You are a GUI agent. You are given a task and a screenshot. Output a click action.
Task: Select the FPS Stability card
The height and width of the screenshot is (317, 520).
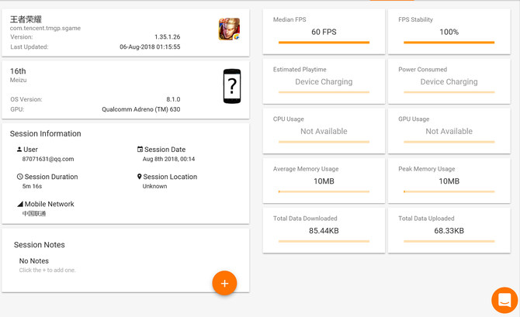click(x=449, y=32)
